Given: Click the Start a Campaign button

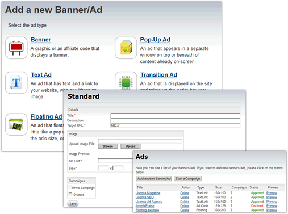Looking at the screenshot, I should coord(187,178).
